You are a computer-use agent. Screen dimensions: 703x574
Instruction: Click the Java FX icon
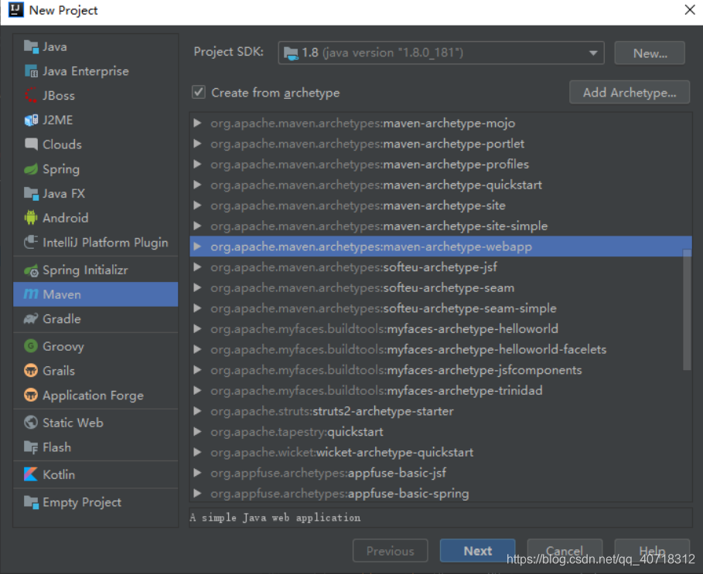(x=31, y=193)
